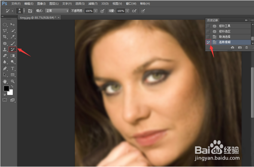This screenshot has width=254, height=167.
Task: Open the brush preset picker dropdown
Action: [x=24, y=11]
